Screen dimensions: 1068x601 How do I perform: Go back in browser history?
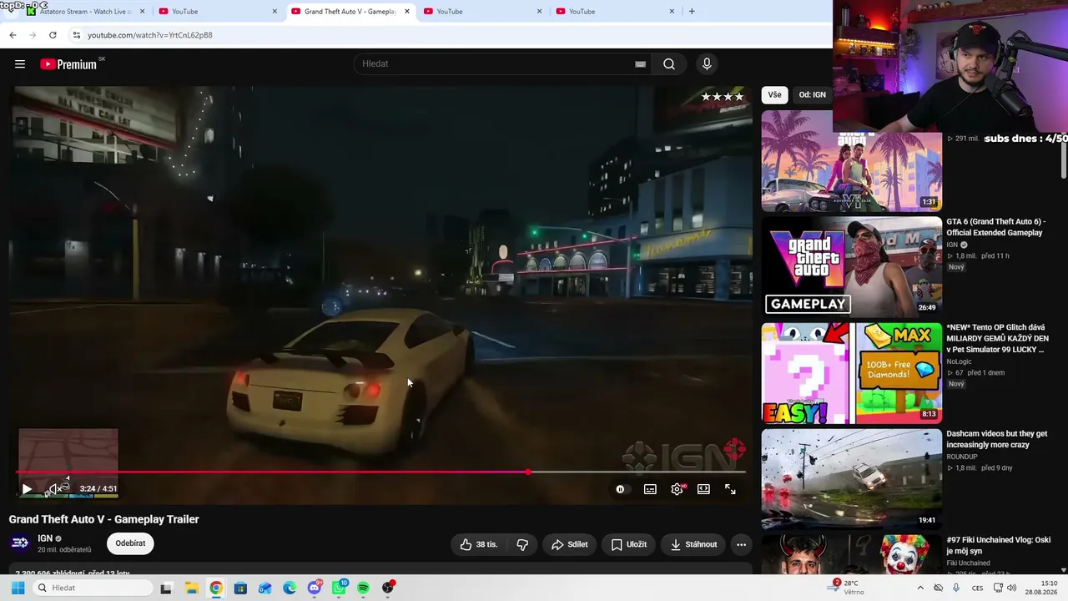tap(13, 35)
